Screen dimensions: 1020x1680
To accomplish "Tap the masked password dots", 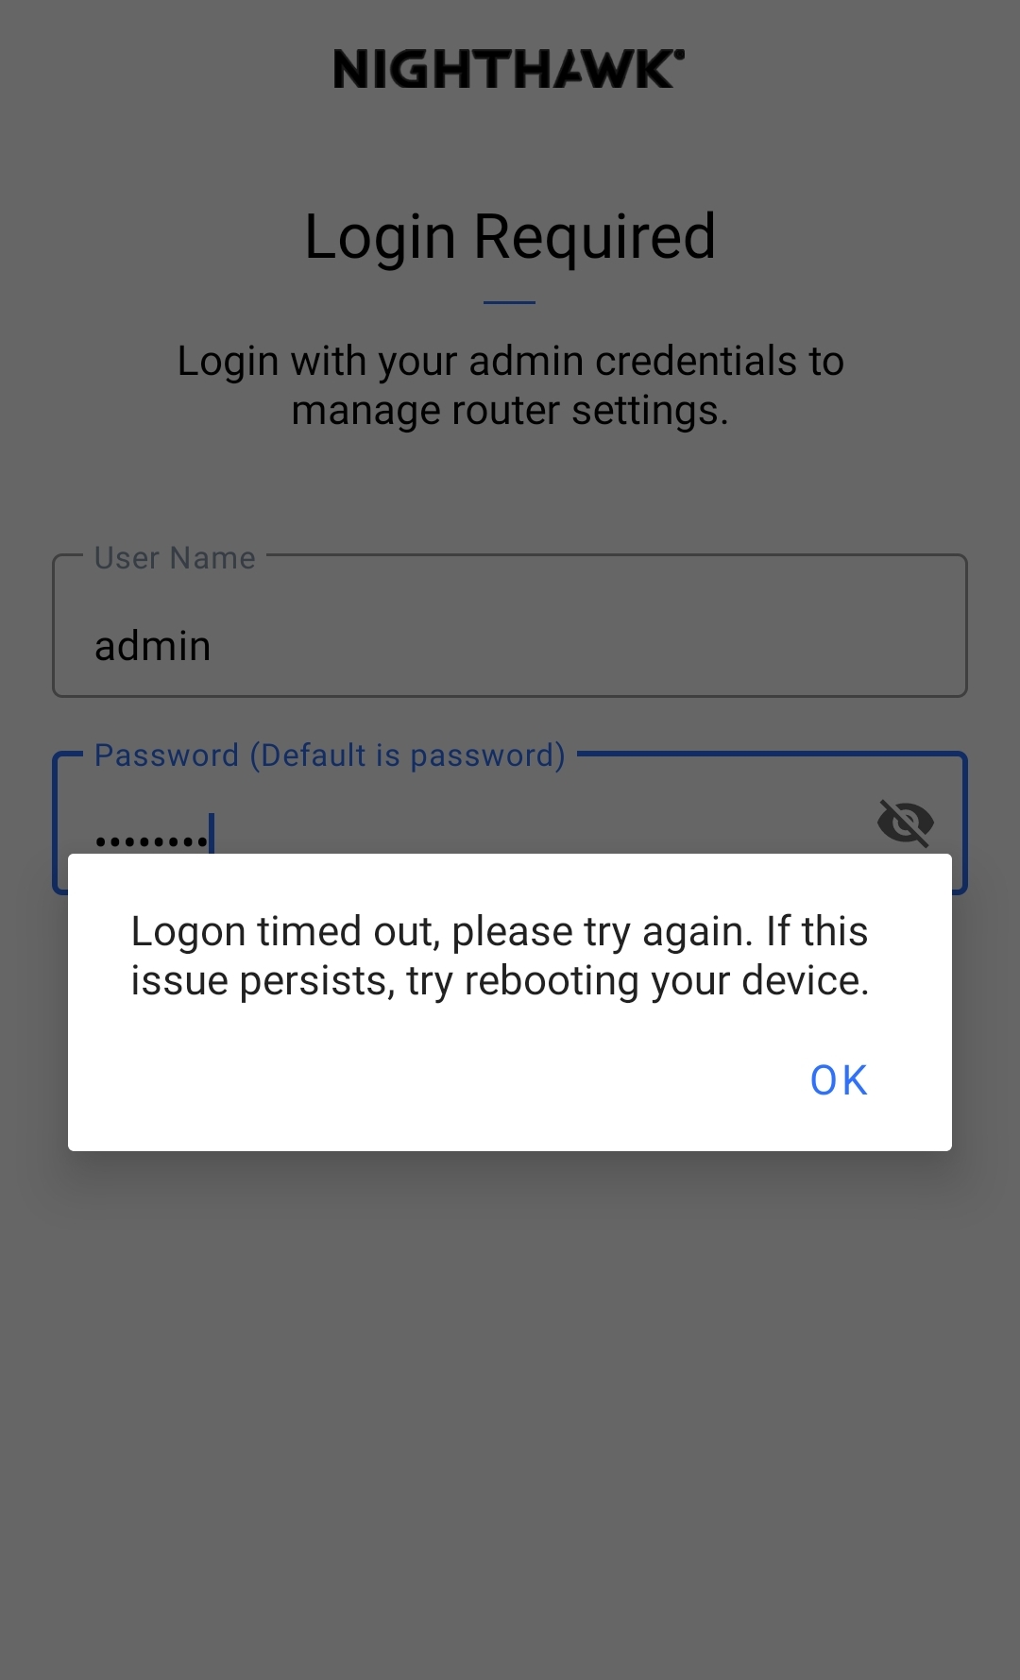I will pos(151,840).
